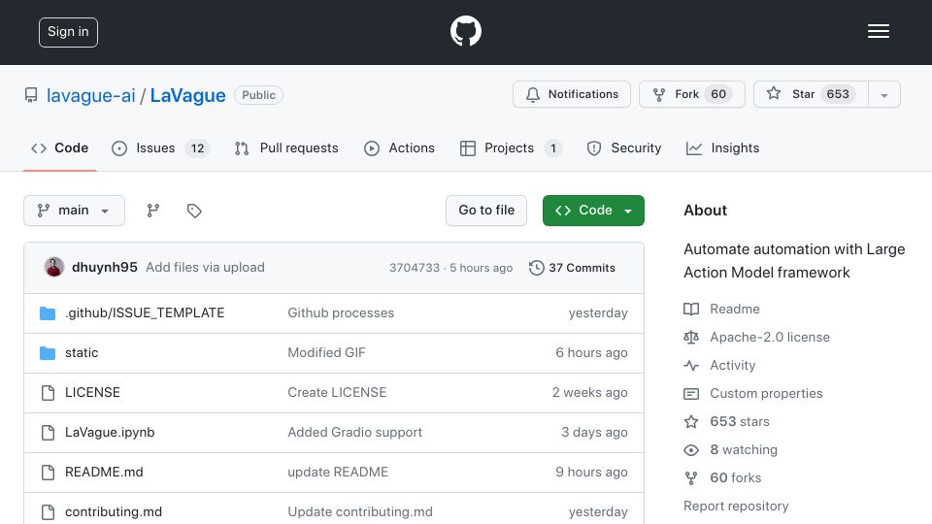Viewport: 932px width, 524px height.
Task: Click the '5 hours ago' commit timestamp
Action: coord(481,268)
